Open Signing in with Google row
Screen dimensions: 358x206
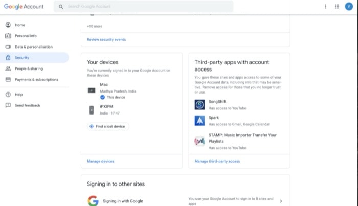pyautogui.click(x=185, y=201)
